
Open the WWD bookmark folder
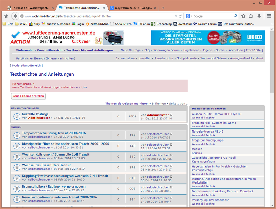click(21, 24)
